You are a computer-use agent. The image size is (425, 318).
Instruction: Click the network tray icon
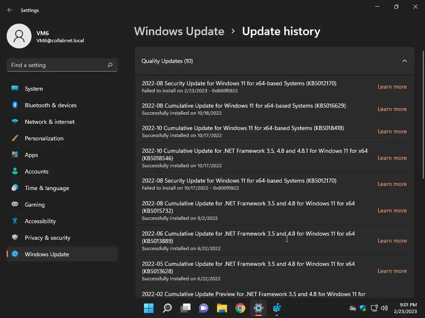(374, 308)
